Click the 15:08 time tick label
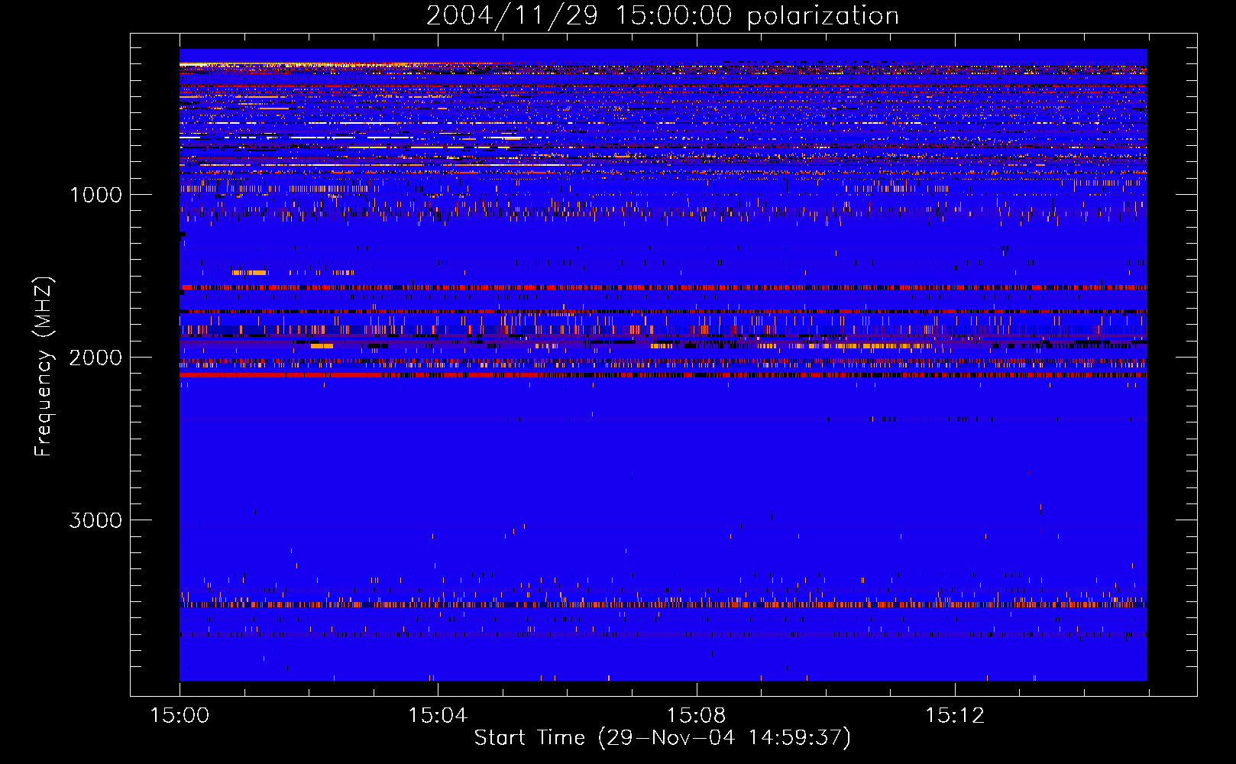Image resolution: width=1236 pixels, height=764 pixels. tap(696, 716)
